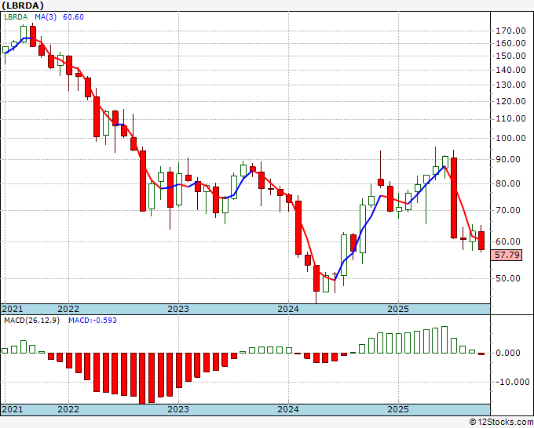Click the 150.00 price axis label
Viewport: 534px width, 428px height.
coord(511,56)
